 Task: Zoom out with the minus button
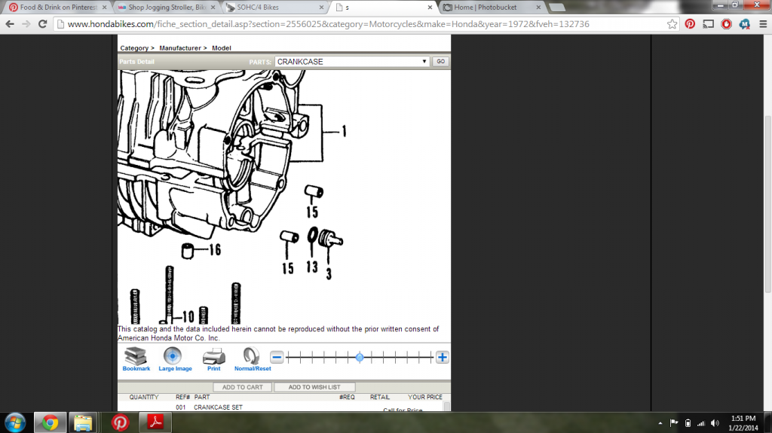[x=277, y=357]
